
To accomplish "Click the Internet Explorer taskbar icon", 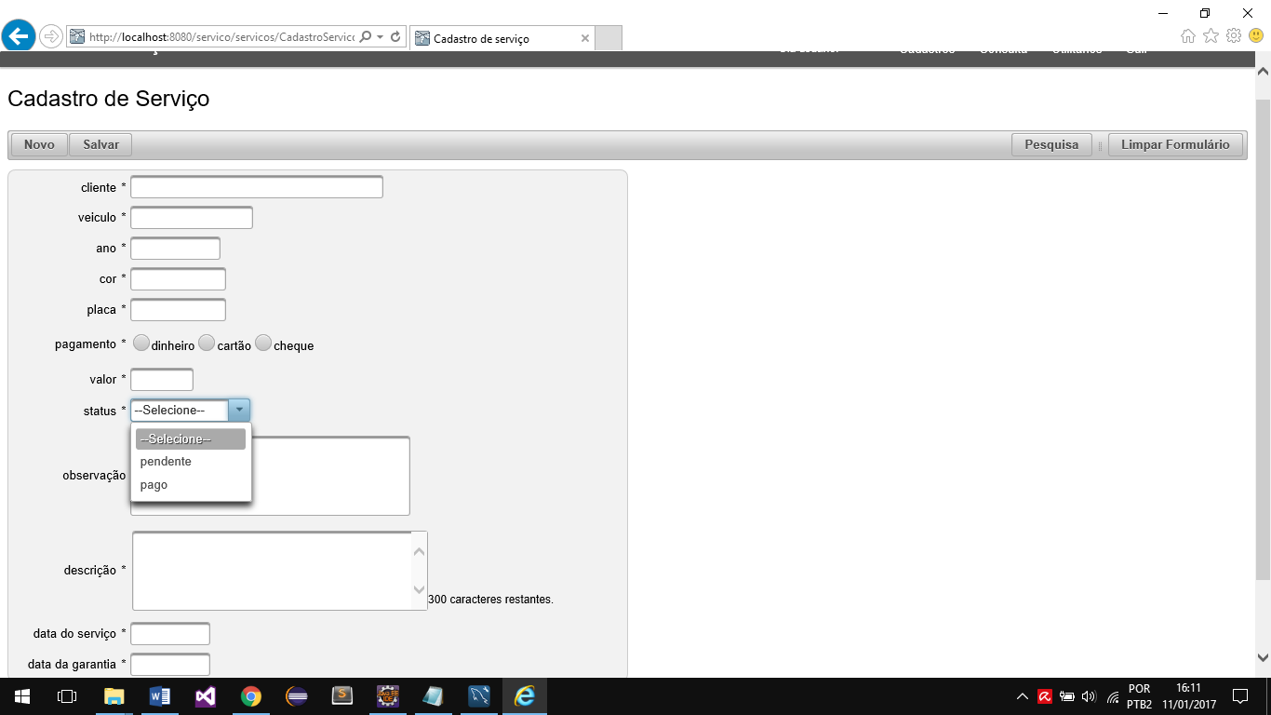I will (x=525, y=696).
